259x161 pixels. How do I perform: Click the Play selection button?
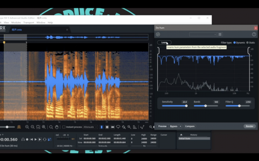click(x=40, y=139)
